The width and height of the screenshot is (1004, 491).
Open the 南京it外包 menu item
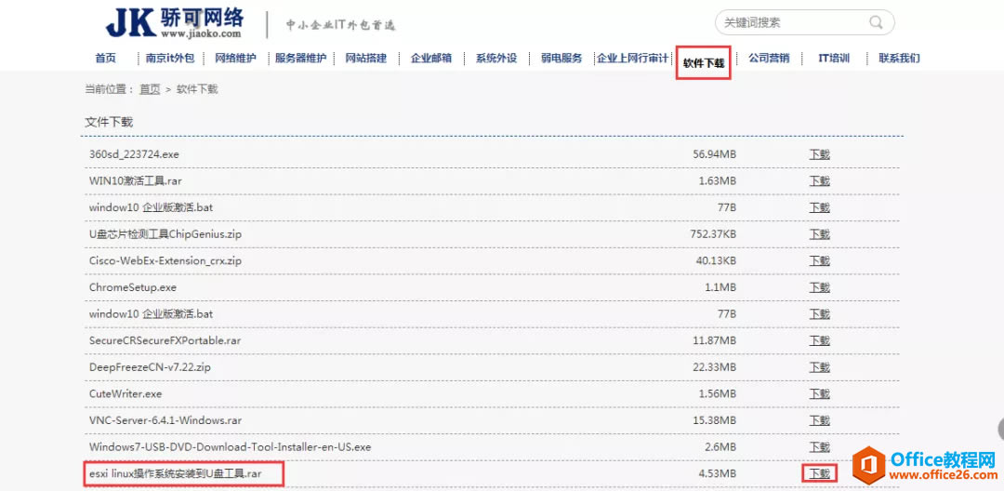coord(170,59)
